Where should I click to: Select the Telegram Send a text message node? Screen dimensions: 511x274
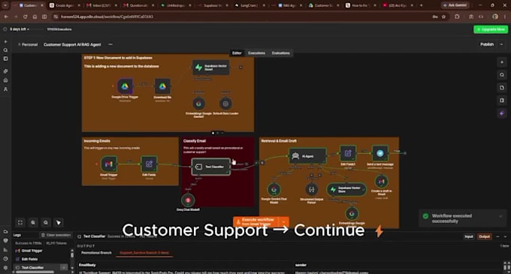380,153
